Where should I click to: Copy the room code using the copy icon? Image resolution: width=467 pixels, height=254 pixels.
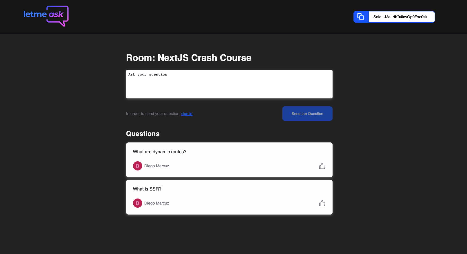pyautogui.click(x=361, y=17)
